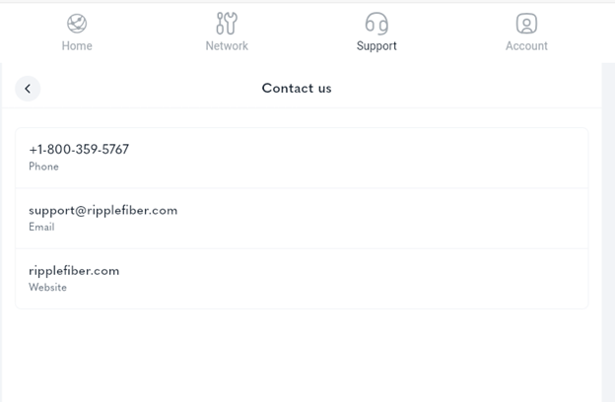Select the email contact row
Viewport: 615px width, 402px height.
[x=302, y=219]
